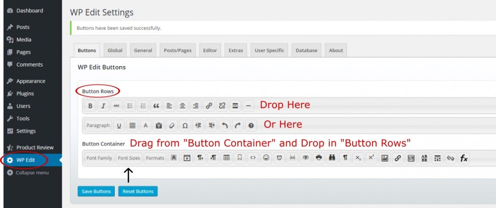Open the General tab
Screen dimensions: 496x208
click(x=143, y=50)
